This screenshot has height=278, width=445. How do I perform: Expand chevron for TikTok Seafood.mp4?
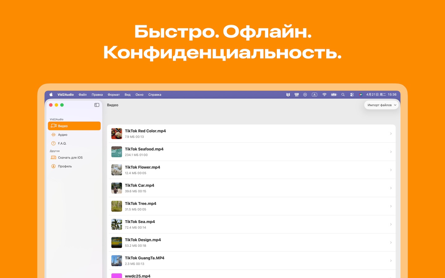[x=391, y=152]
